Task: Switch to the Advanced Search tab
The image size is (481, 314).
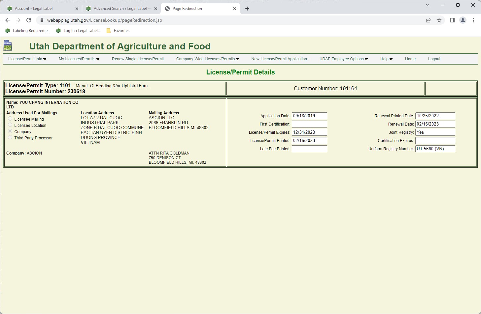Action: click(121, 9)
